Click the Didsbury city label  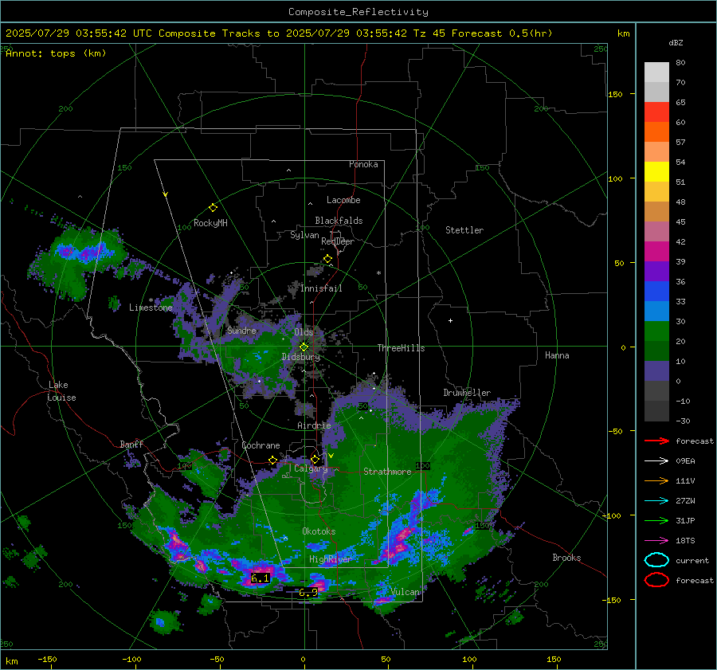tap(301, 357)
